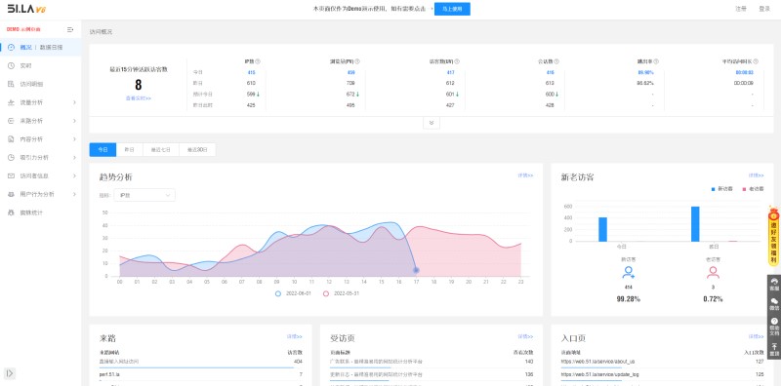
Task: Open 详情>> in 受访页 panel
Action: [525, 336]
